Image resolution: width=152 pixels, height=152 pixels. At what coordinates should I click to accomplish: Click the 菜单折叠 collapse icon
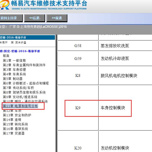coord(12,42)
